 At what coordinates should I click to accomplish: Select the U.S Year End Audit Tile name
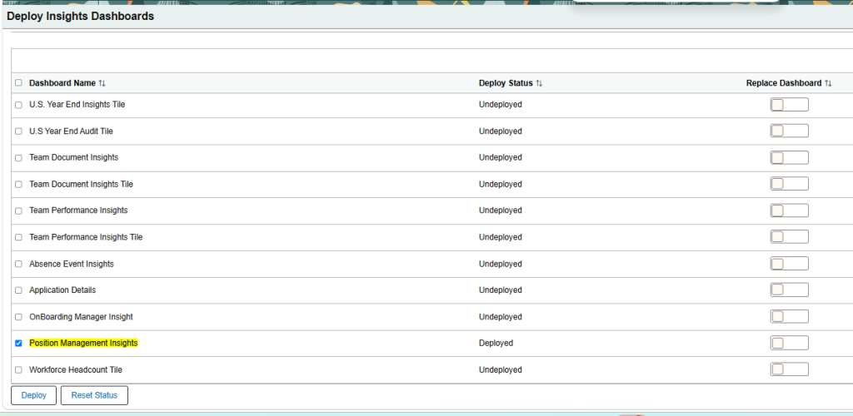(x=72, y=131)
